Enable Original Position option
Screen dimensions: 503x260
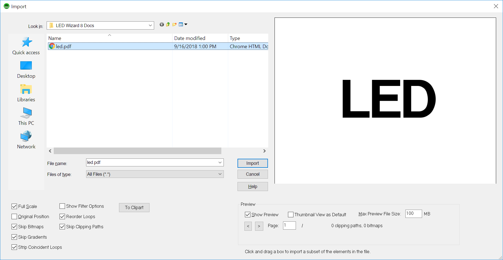[x=15, y=216]
